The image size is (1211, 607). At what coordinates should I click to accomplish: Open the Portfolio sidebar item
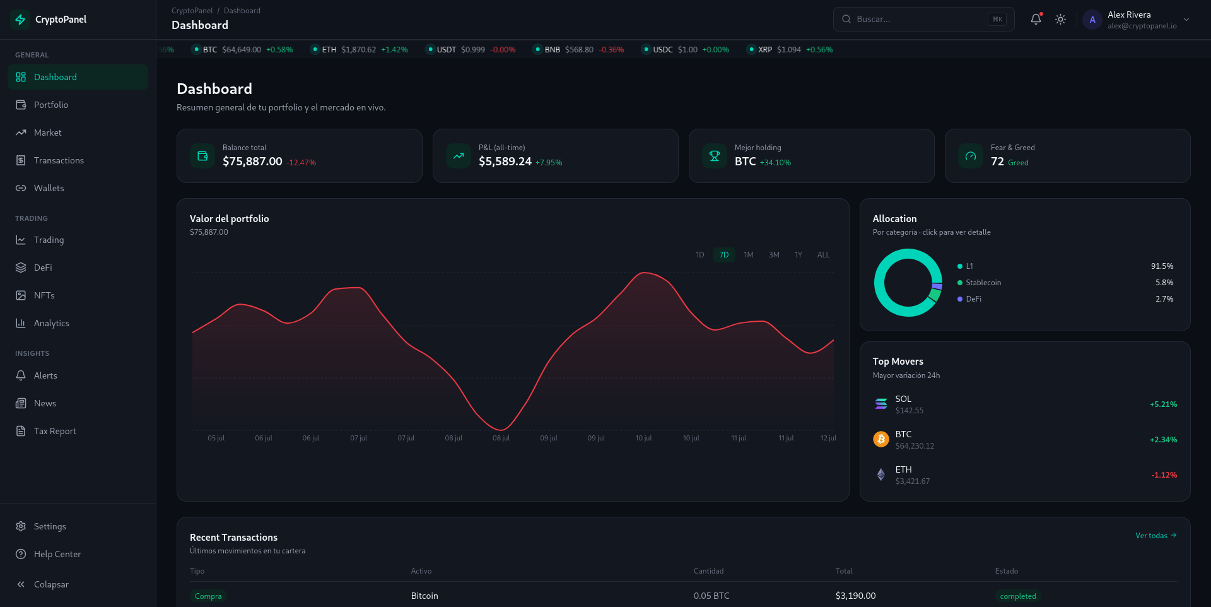(78, 105)
